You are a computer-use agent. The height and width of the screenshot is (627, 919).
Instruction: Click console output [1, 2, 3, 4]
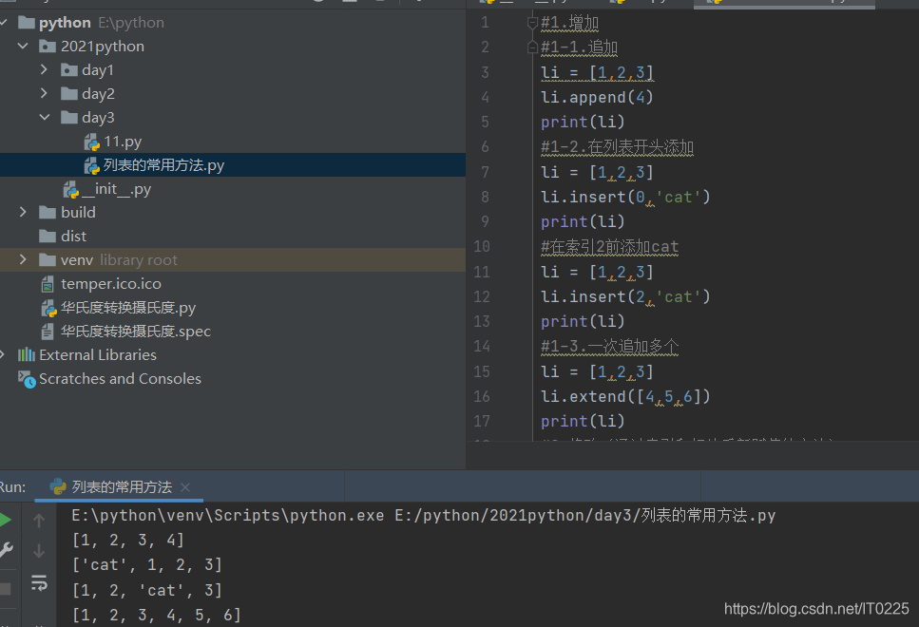coord(127,540)
